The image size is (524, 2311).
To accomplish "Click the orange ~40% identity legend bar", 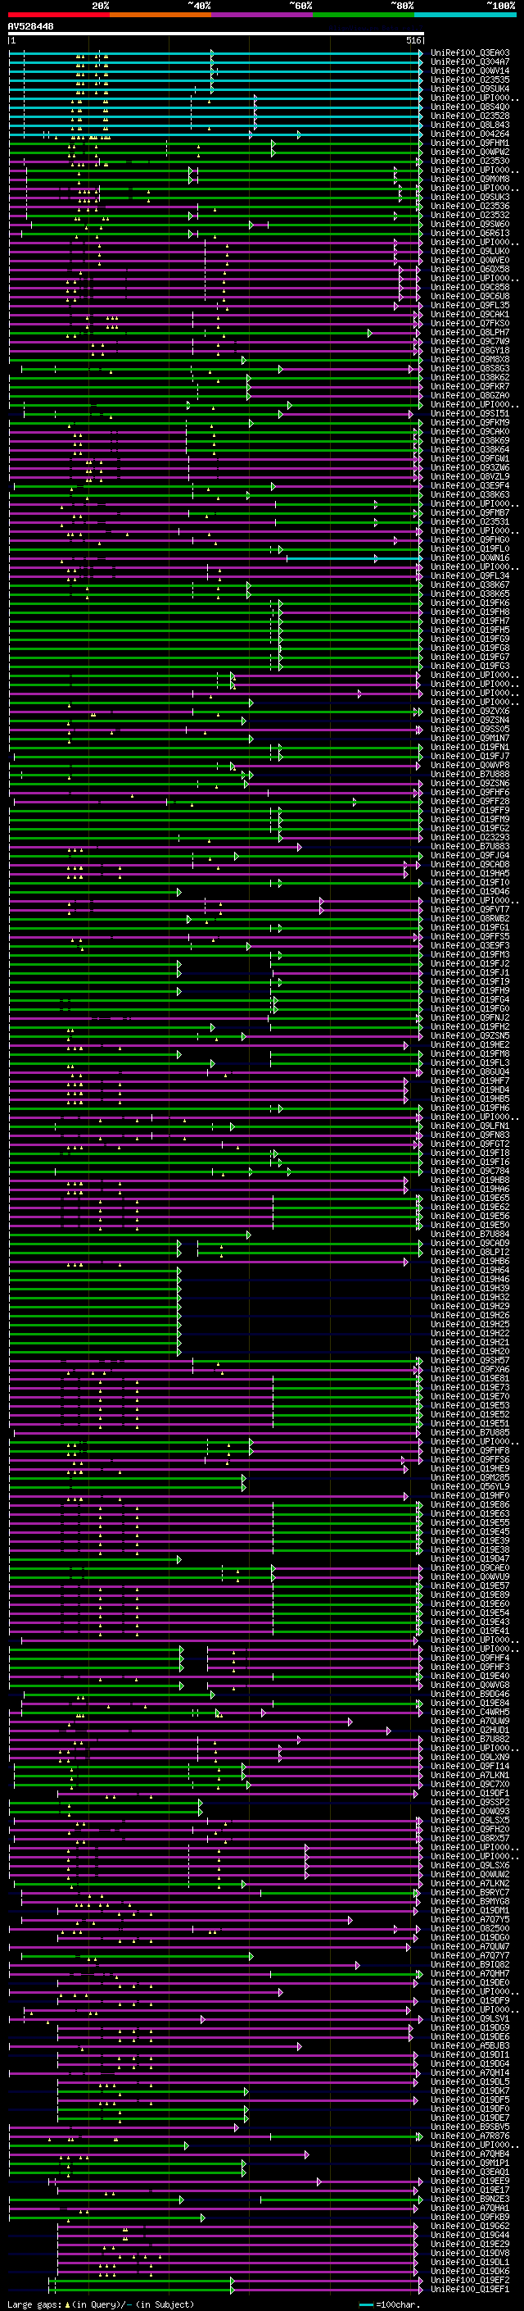I will (x=160, y=16).
